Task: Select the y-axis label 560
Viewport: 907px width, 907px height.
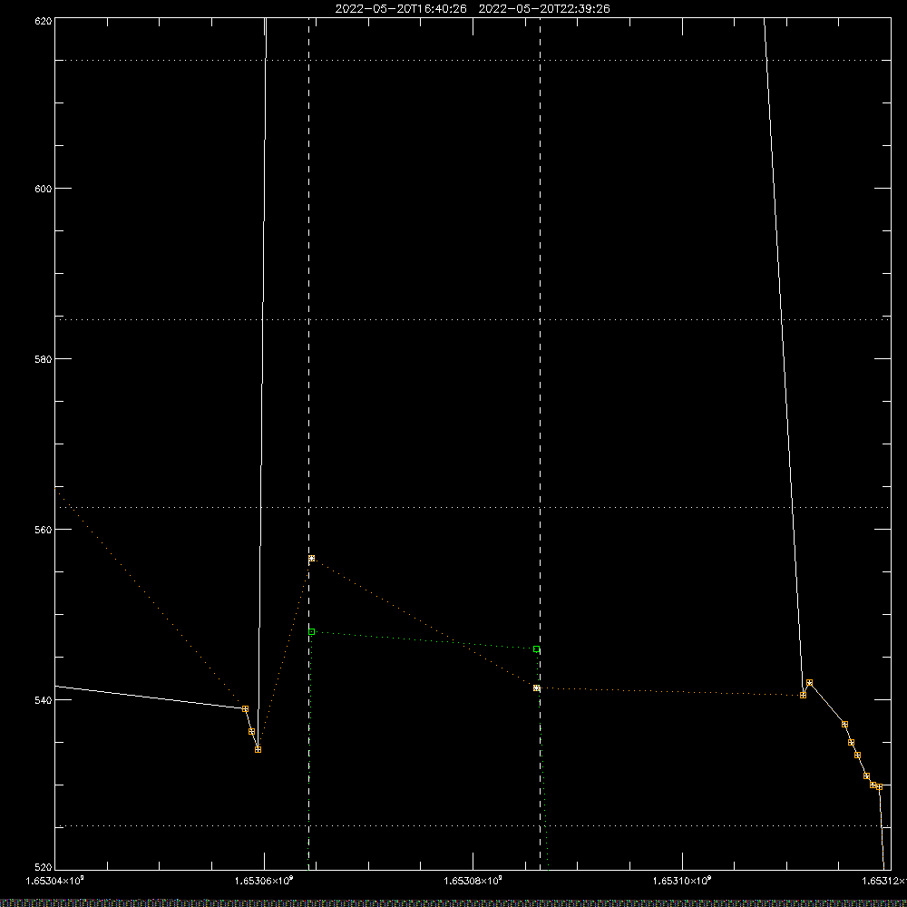Action: 44,530
